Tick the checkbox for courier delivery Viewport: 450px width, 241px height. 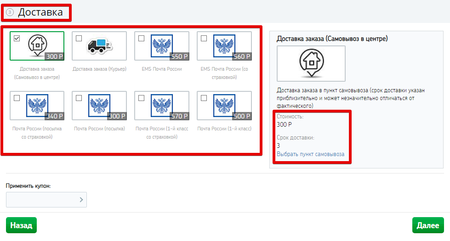click(79, 38)
